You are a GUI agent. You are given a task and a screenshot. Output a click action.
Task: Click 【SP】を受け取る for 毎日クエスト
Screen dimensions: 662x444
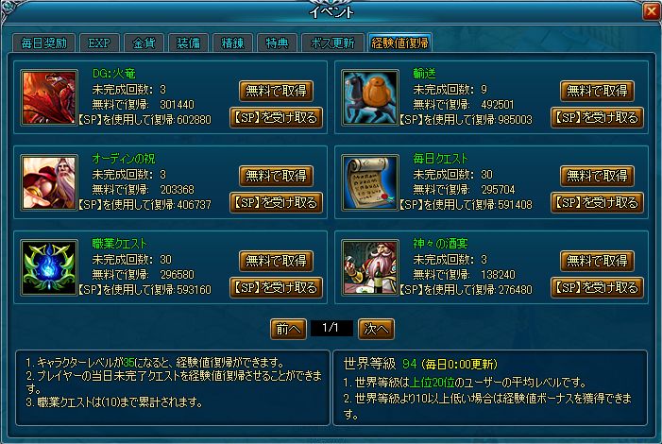click(x=597, y=202)
